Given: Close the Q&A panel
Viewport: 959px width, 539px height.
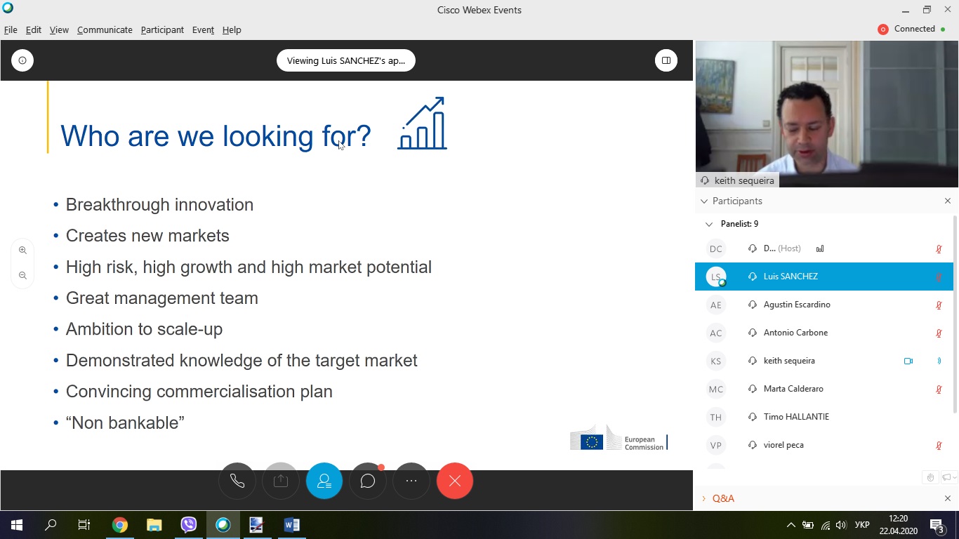Looking at the screenshot, I should [x=948, y=498].
